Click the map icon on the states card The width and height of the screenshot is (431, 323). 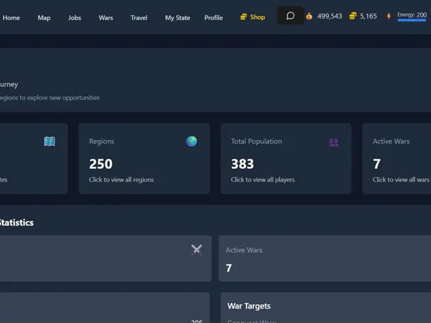50,141
